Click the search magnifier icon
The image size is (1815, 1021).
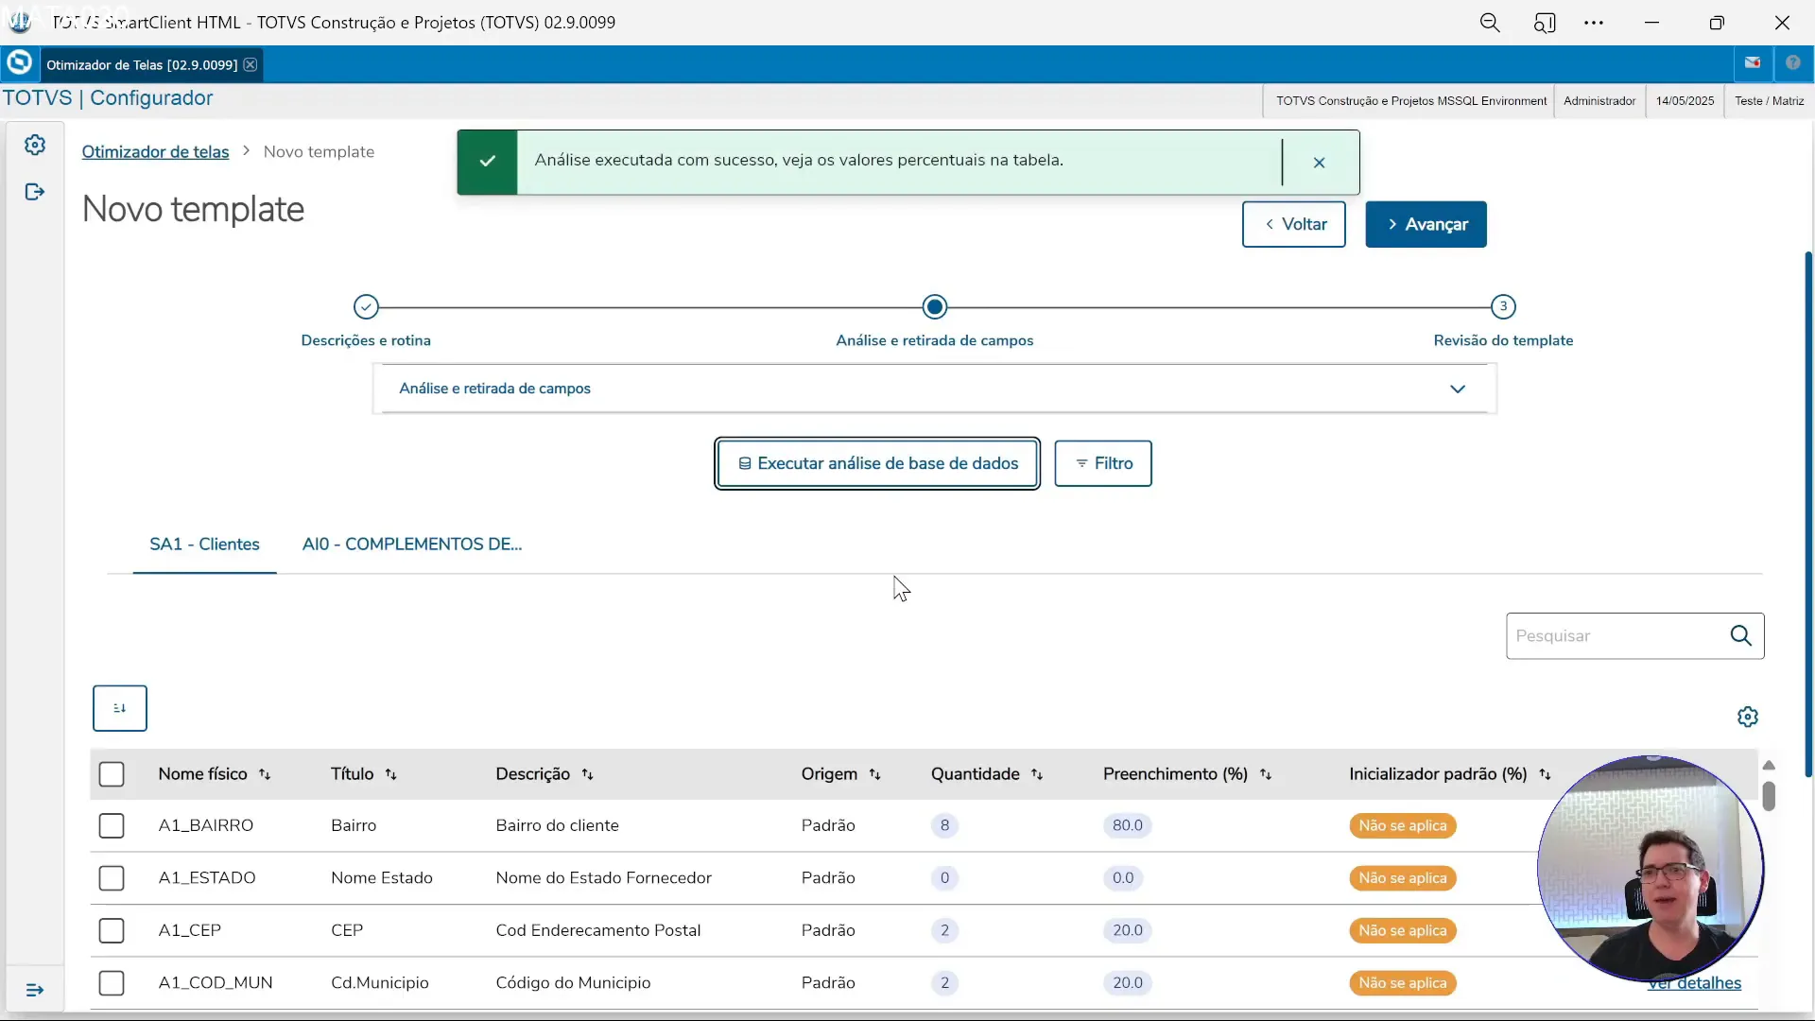point(1740,635)
